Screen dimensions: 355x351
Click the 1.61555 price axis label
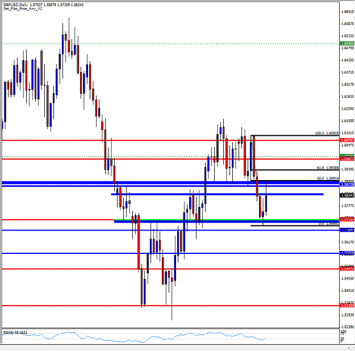tap(348, 121)
